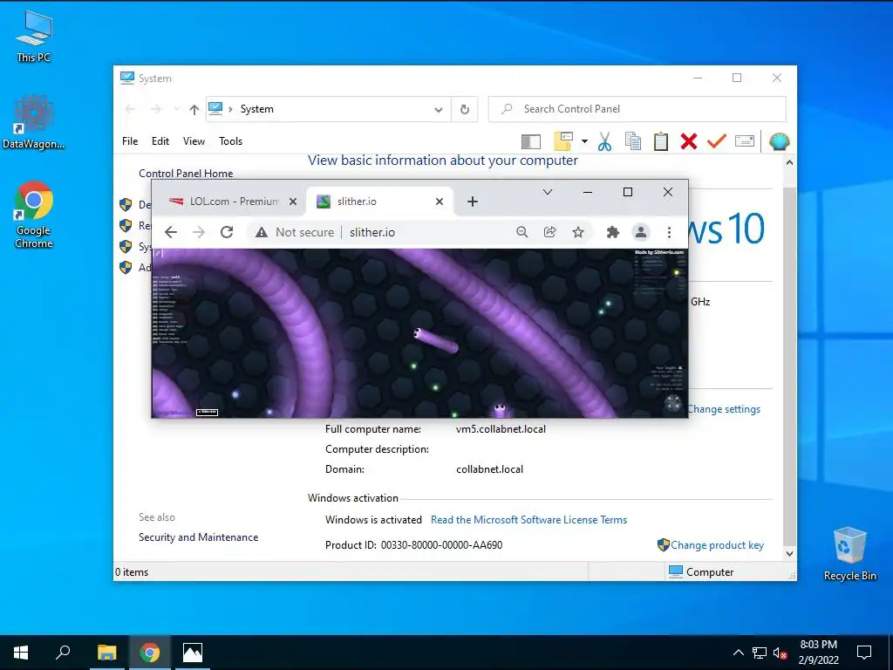The height and width of the screenshot is (670, 893).
Task: Focus the Search Control Panel field
Action: (x=637, y=109)
